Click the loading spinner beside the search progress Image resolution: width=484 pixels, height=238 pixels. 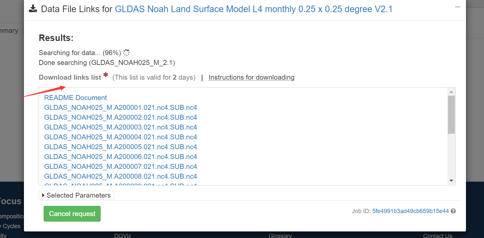pos(126,52)
